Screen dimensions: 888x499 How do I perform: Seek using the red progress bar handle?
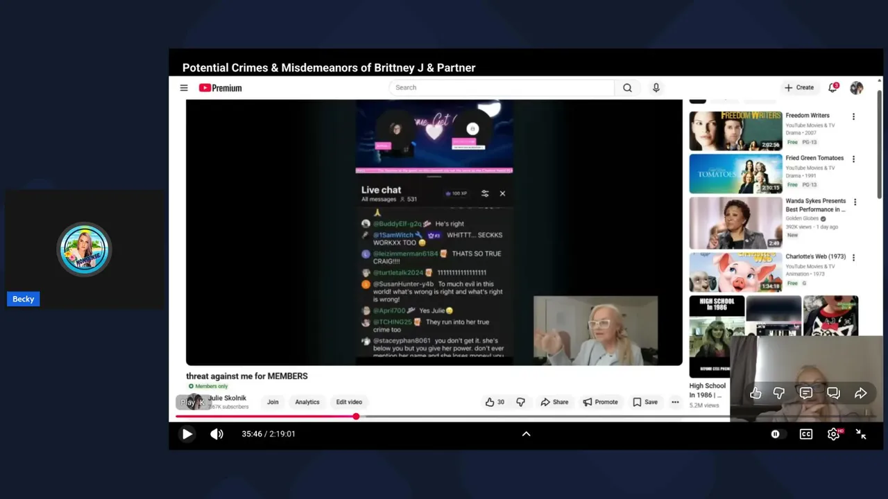[356, 417]
